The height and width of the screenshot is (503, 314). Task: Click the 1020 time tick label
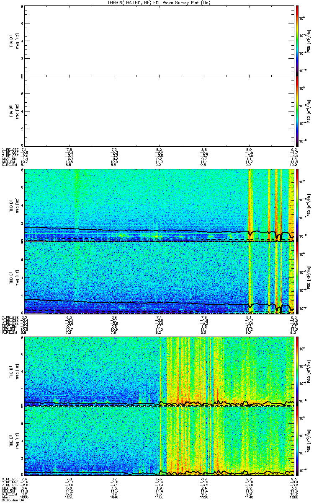pos(69,497)
